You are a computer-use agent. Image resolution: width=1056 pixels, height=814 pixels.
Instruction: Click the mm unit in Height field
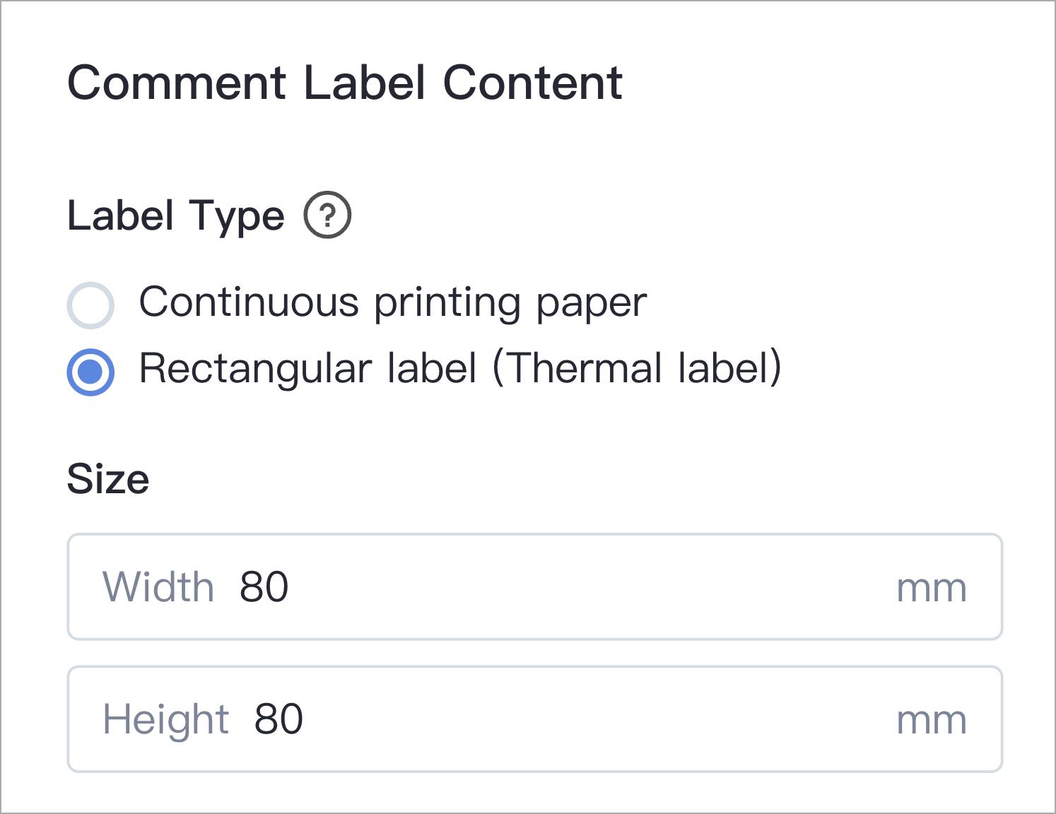(932, 721)
